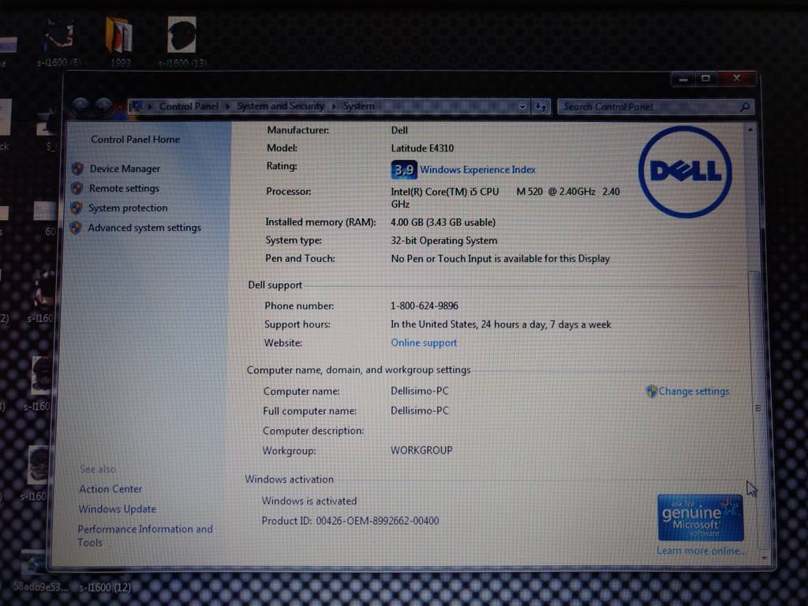Click the Dellisimo-PC computer name value

point(420,391)
